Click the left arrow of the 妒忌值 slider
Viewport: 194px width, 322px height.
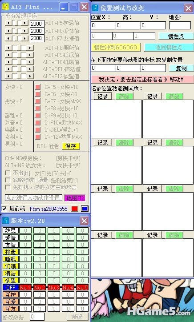[8, 23]
